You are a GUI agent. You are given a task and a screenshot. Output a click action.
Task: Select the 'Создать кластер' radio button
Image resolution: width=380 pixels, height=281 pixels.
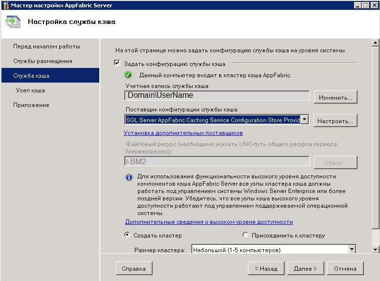128,235
